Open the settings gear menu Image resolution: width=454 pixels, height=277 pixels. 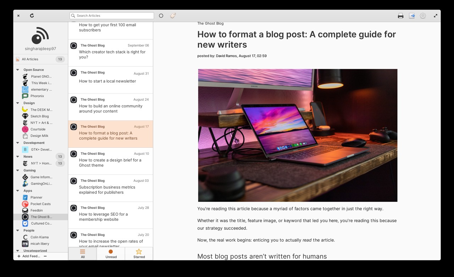tap(423, 16)
